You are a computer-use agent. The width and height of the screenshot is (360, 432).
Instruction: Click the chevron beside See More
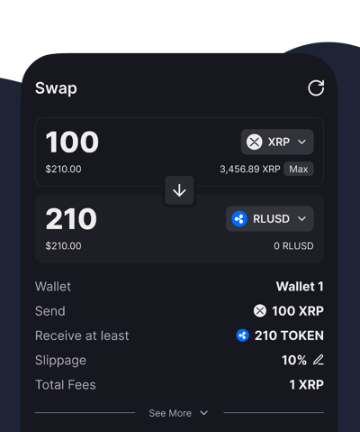pos(204,413)
